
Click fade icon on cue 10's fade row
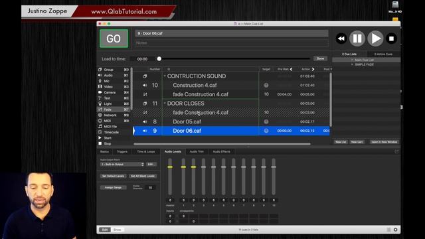pyautogui.click(x=145, y=94)
